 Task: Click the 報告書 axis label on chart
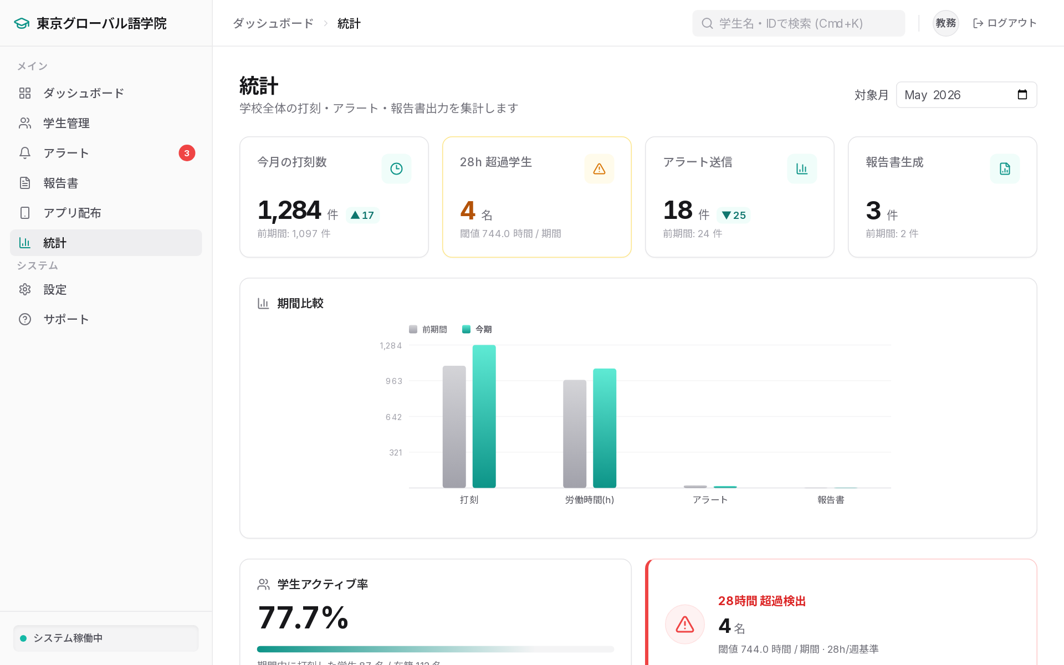(x=831, y=500)
